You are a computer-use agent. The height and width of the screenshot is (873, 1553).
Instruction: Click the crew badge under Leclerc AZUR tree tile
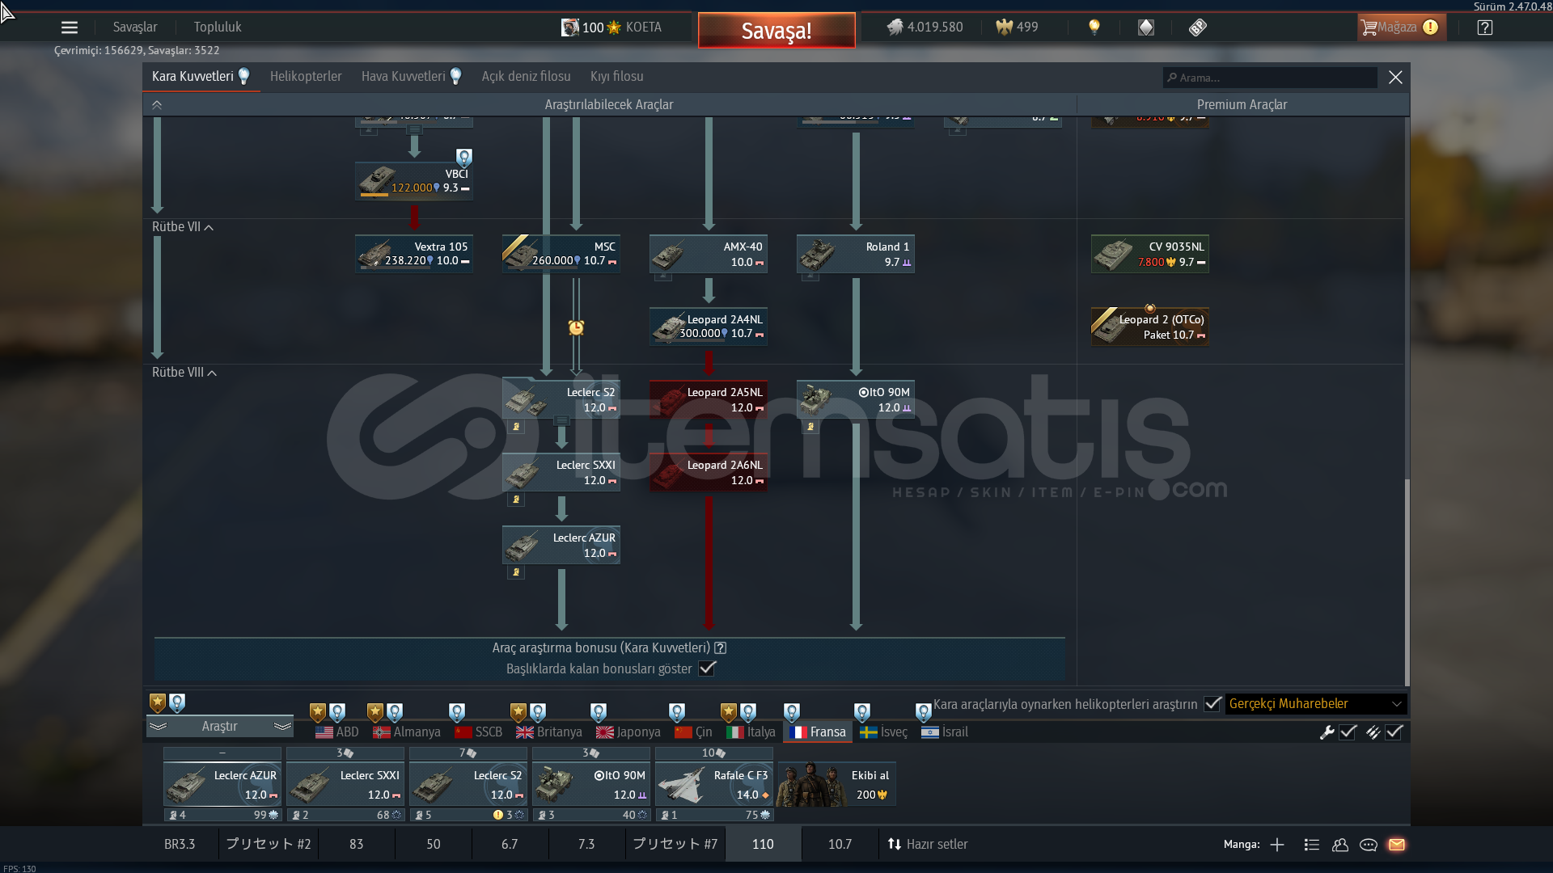coord(516,572)
